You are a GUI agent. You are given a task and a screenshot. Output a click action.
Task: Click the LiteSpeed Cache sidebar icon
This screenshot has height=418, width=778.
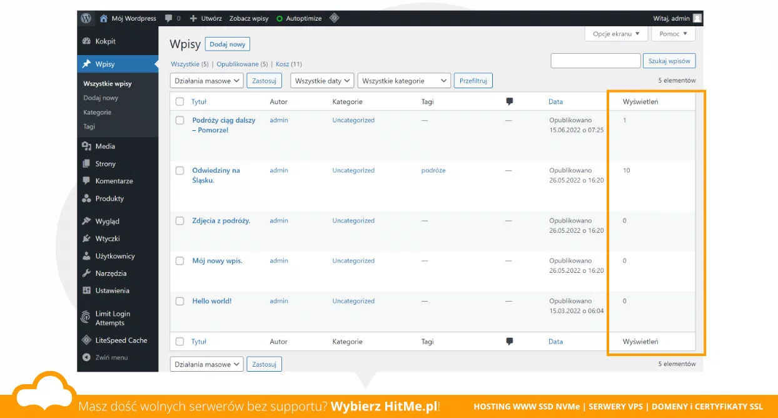[87, 340]
